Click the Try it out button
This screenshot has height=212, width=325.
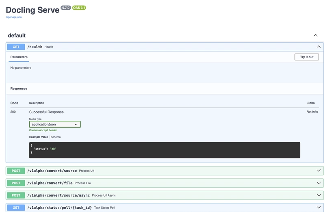[x=307, y=57]
